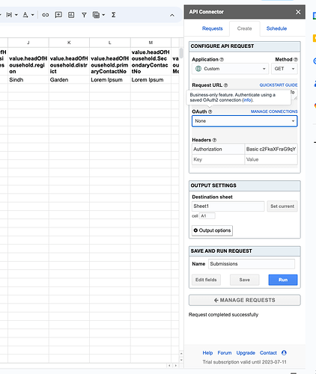Screen dimensions: 316x374
Task: Open the Help link
Action: (207, 353)
